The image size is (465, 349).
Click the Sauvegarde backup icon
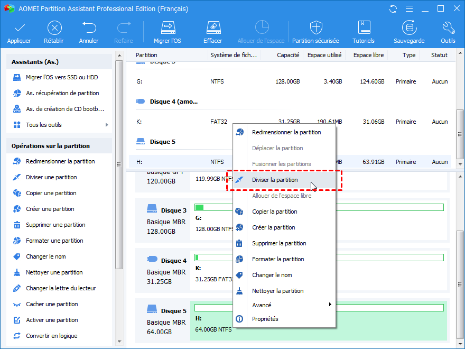408,28
